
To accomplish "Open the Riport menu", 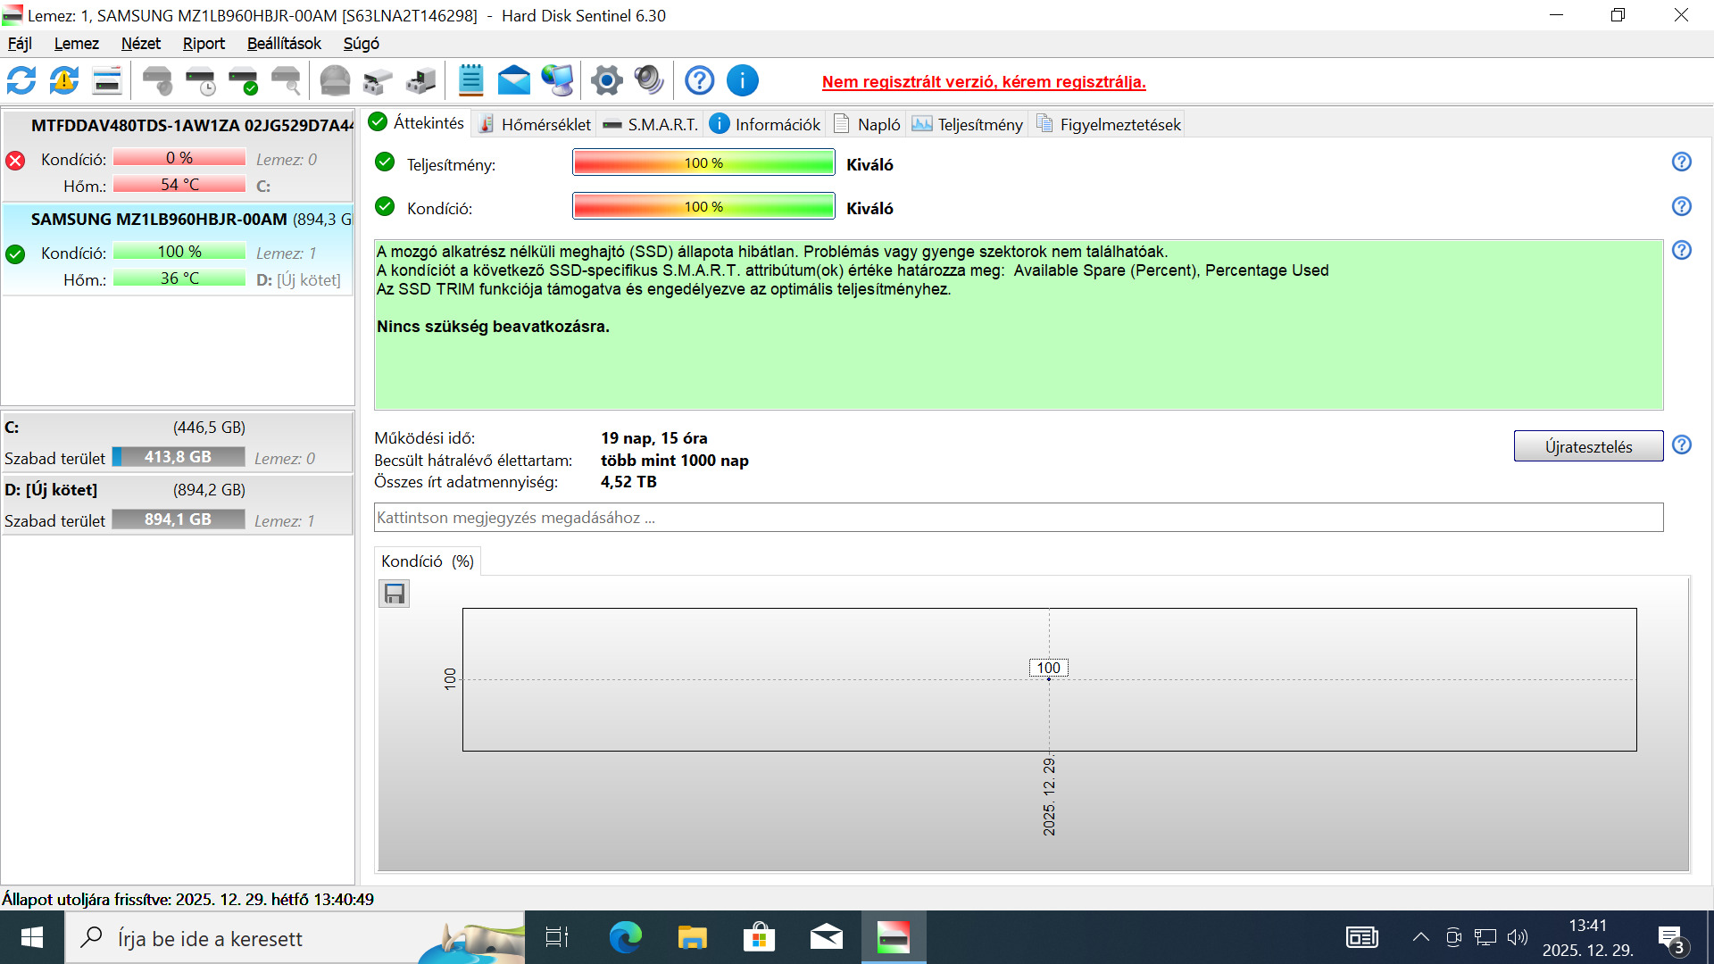I will point(204,44).
